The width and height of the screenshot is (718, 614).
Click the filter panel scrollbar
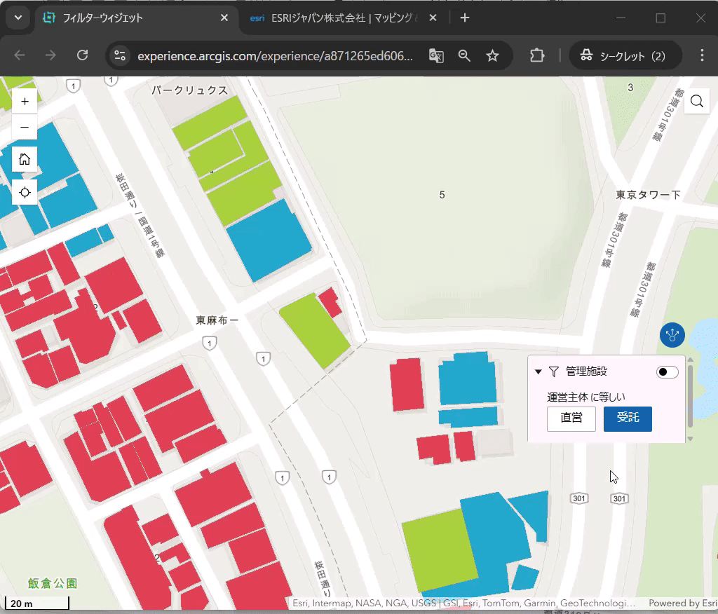(x=691, y=396)
